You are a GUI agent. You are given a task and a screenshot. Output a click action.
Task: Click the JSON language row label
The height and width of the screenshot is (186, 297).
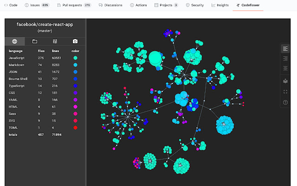(x=13, y=72)
